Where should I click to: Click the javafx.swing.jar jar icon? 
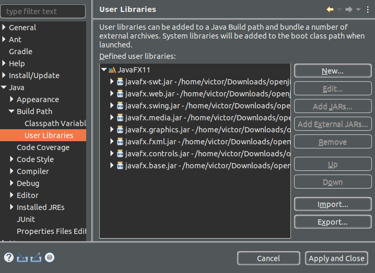(x=120, y=106)
